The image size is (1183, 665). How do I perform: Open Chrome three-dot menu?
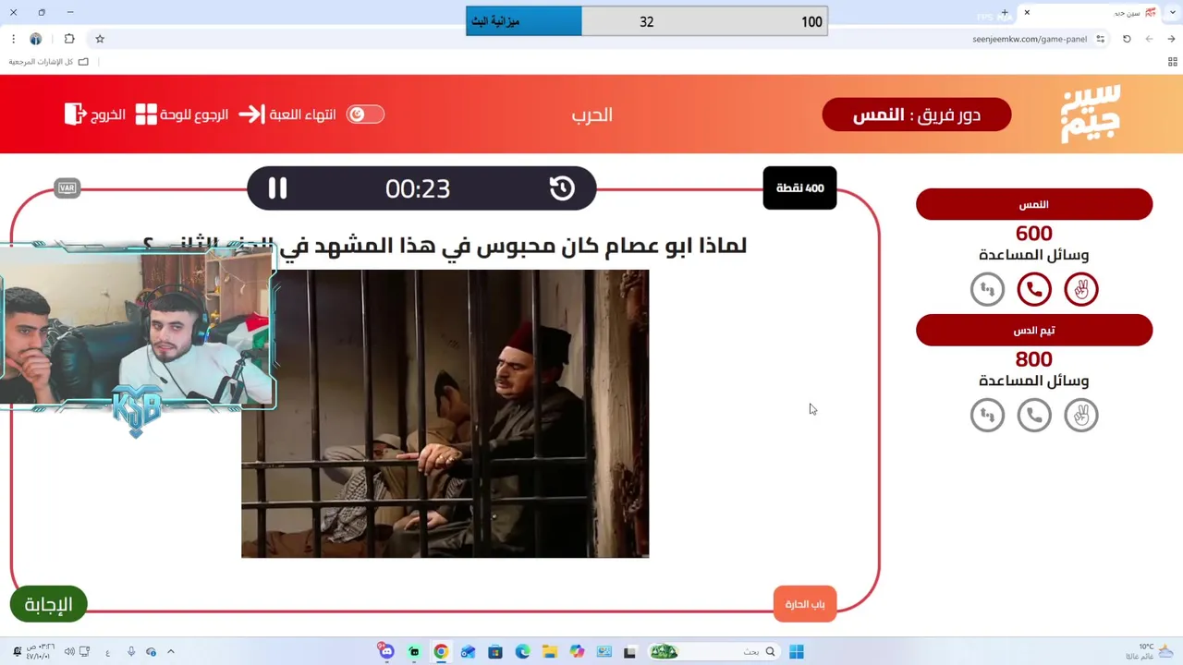(x=13, y=39)
